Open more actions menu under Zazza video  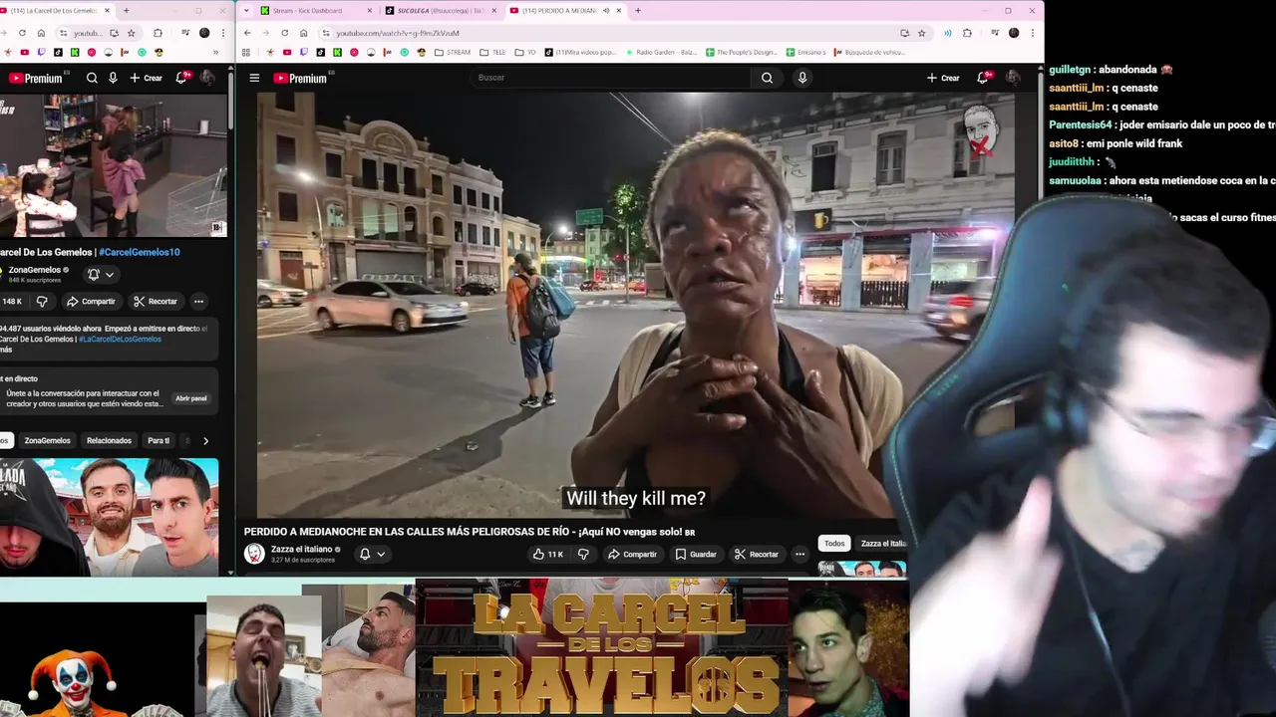pos(799,554)
